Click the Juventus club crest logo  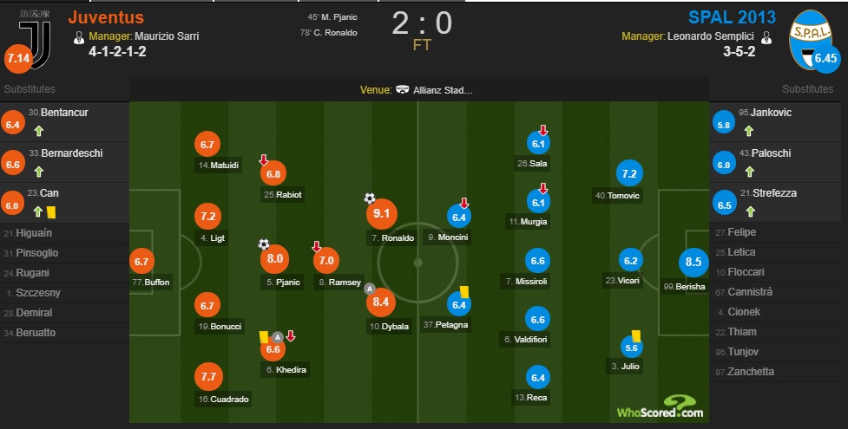point(36,40)
